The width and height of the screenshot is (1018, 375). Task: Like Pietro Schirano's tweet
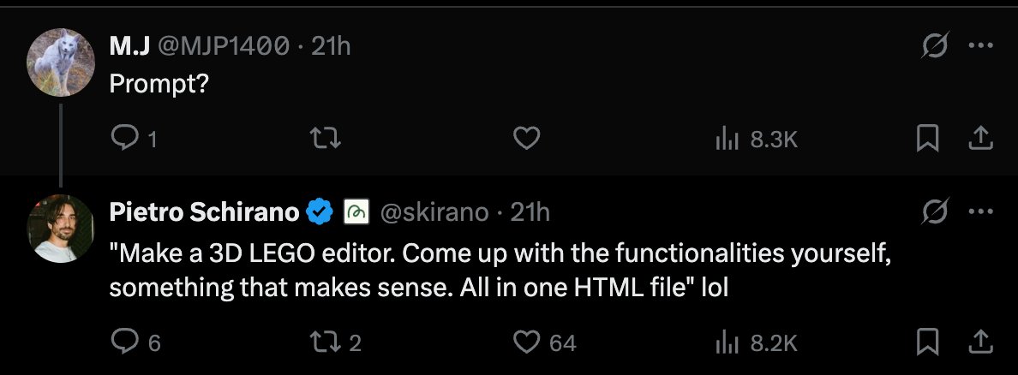pos(526,342)
